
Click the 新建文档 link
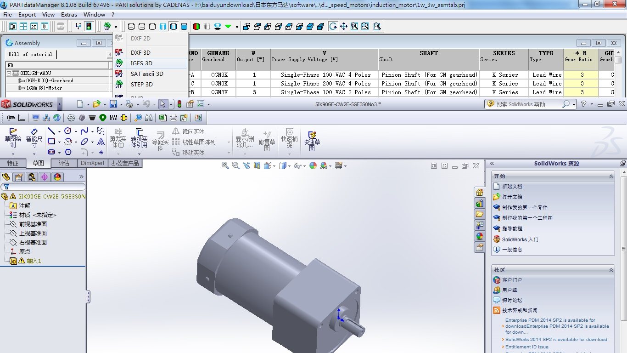point(512,186)
